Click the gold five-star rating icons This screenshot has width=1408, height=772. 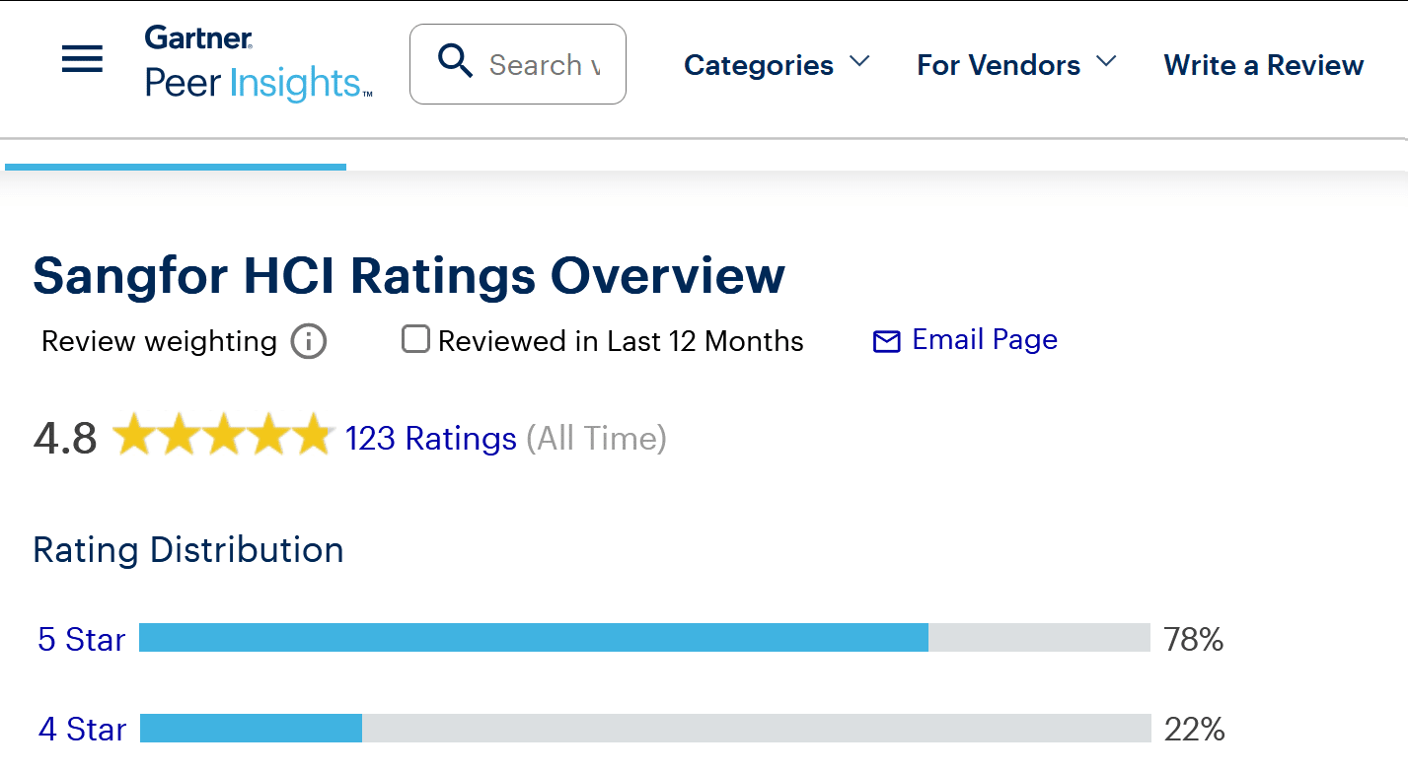tap(222, 436)
